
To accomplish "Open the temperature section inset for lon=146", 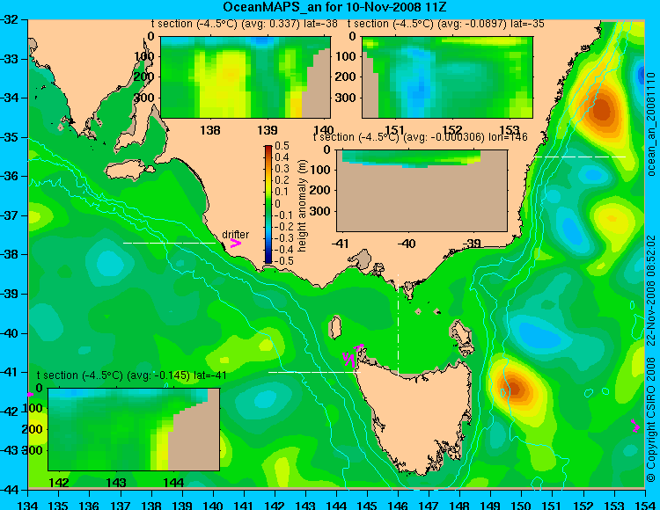I will pyautogui.click(x=422, y=191).
